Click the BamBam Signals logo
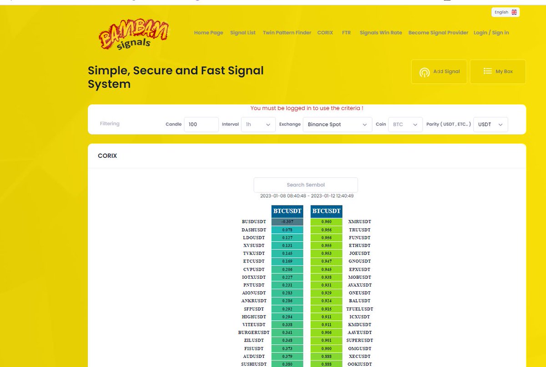Screen dimensions: 546x367 (x=133, y=34)
